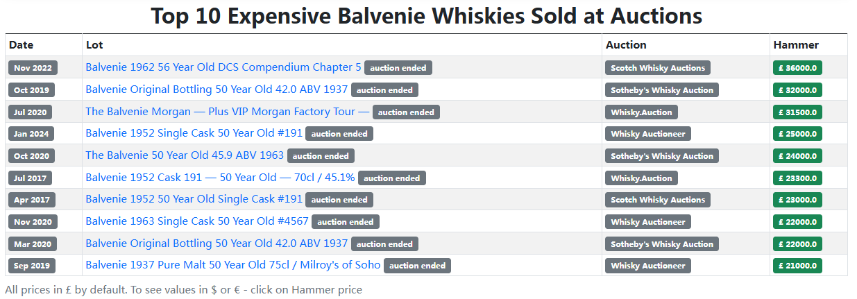The image size is (857, 299).
Task: Open Balvenie 1952 Single Cask 50 Year Old #191 lot
Action: 194,133
